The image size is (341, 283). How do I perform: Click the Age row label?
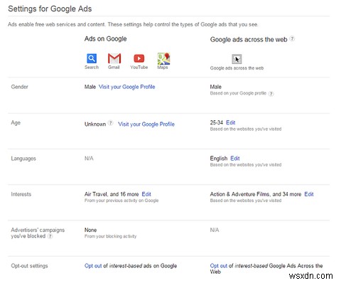(16, 123)
